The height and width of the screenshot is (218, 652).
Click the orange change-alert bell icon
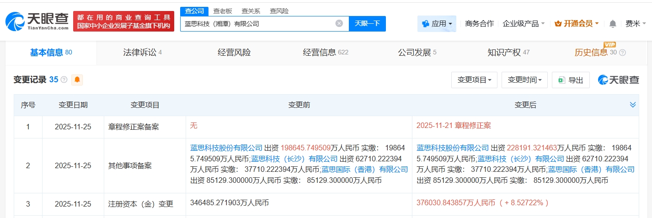click(77, 80)
